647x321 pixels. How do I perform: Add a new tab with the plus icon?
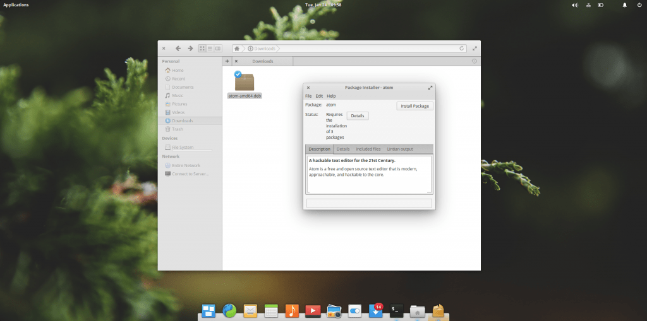pos(227,61)
